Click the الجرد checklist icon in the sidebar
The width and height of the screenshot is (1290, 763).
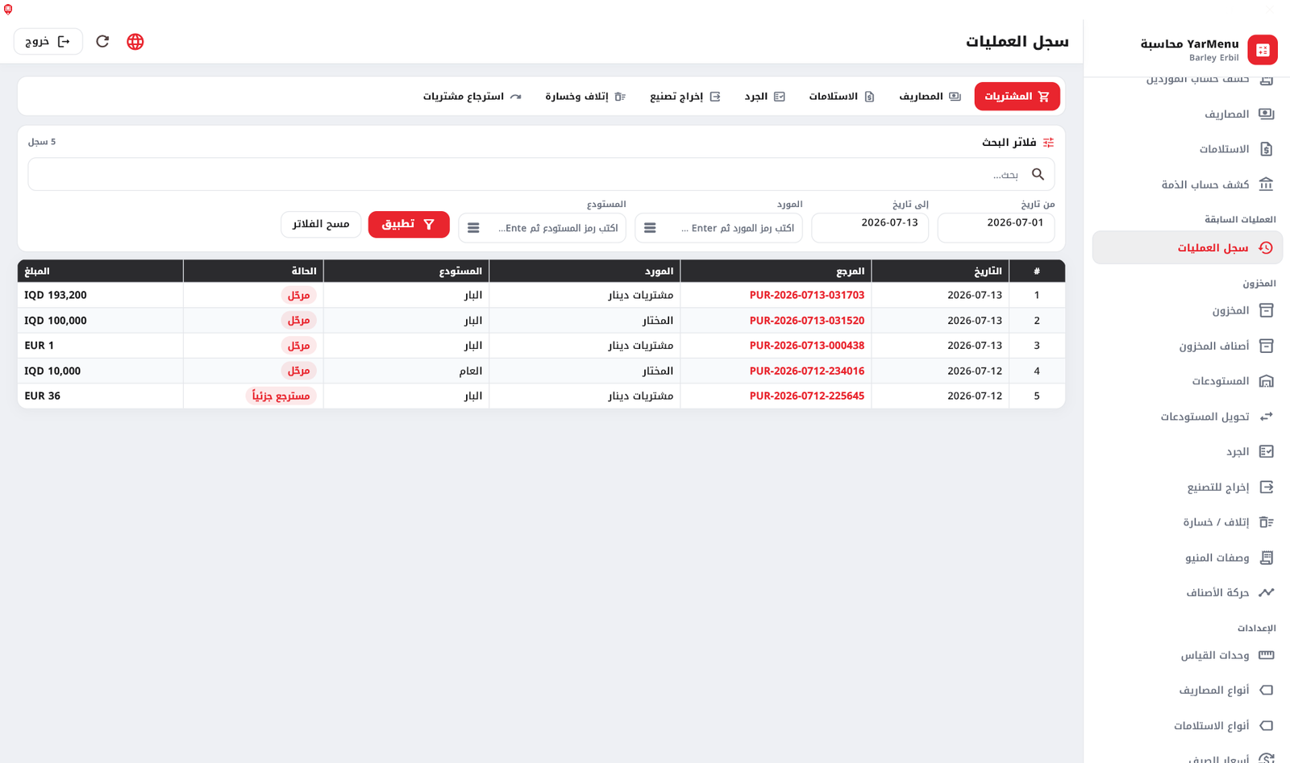click(x=1267, y=451)
